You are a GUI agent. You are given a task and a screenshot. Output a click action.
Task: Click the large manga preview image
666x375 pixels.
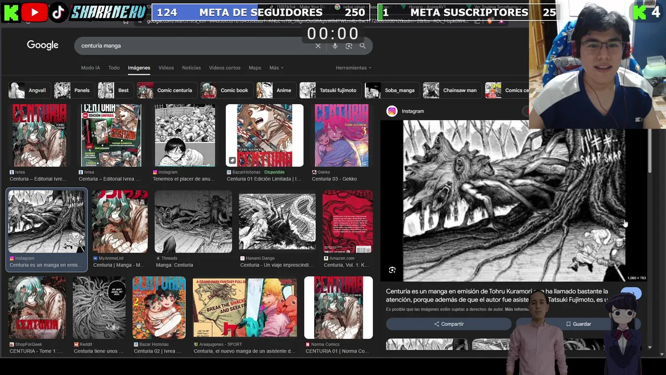[x=514, y=201]
